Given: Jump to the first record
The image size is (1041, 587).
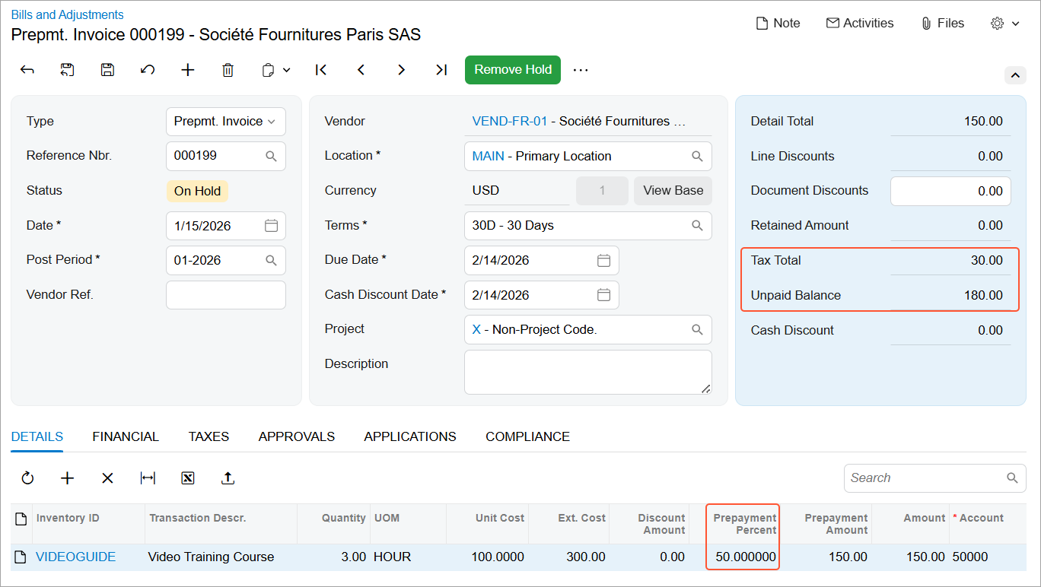Looking at the screenshot, I should 321,70.
